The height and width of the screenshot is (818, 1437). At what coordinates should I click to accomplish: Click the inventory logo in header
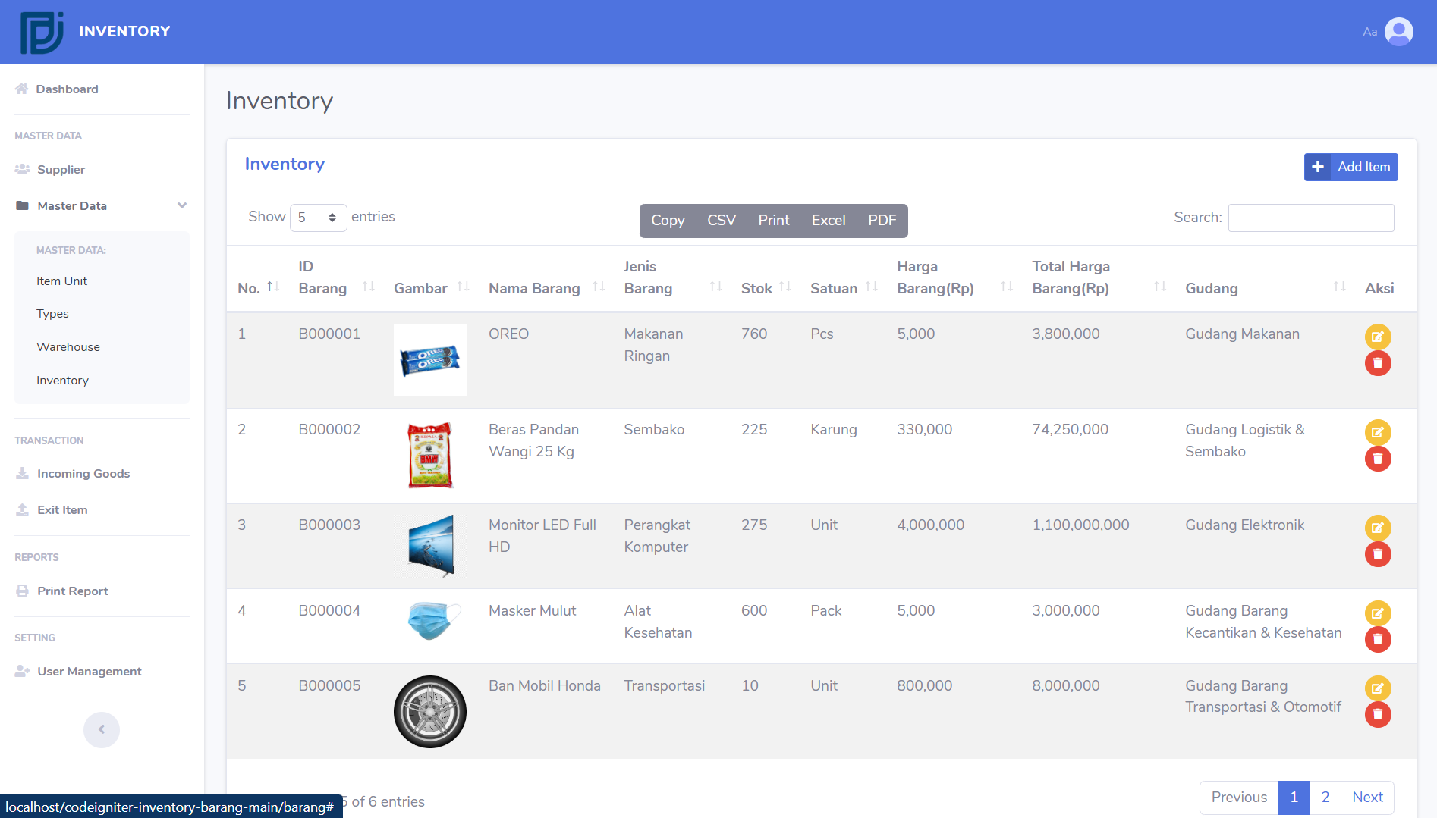(42, 32)
